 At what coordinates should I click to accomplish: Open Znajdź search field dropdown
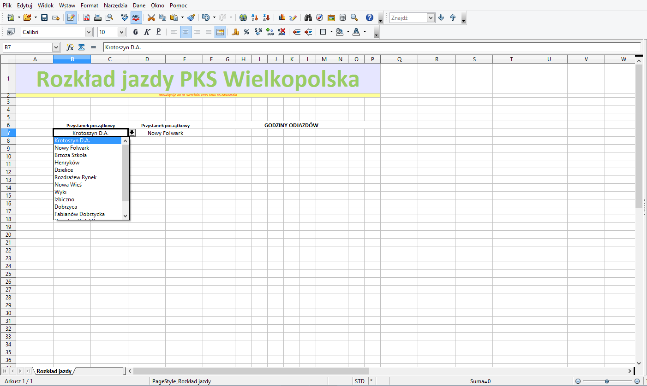click(x=431, y=18)
